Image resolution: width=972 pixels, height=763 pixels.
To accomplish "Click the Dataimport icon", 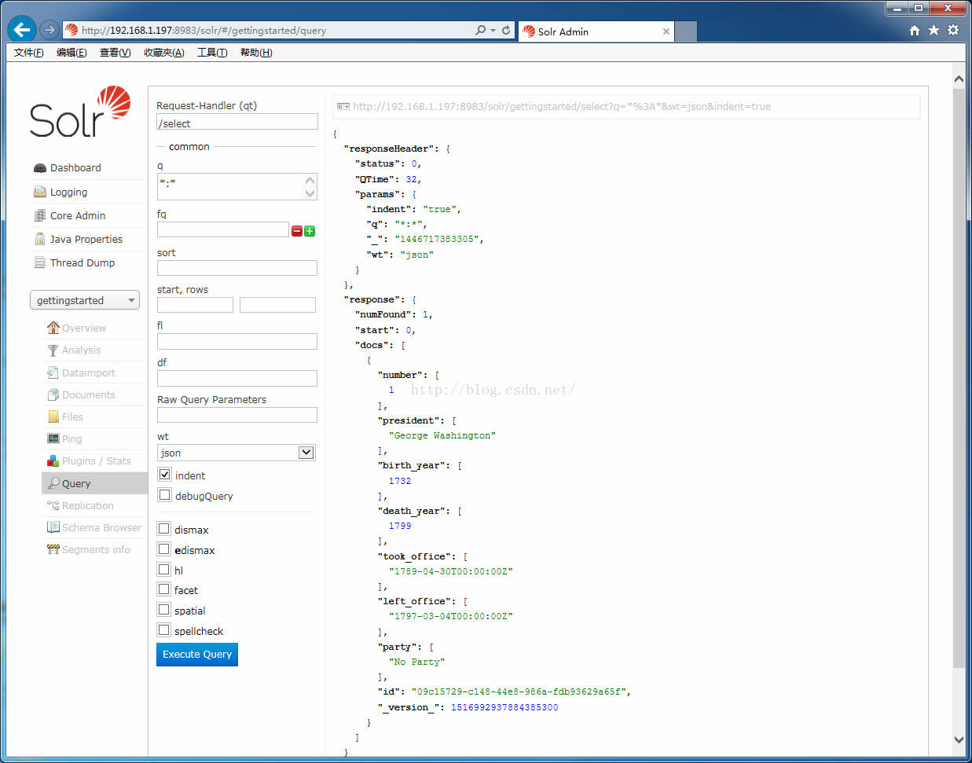I will (53, 372).
